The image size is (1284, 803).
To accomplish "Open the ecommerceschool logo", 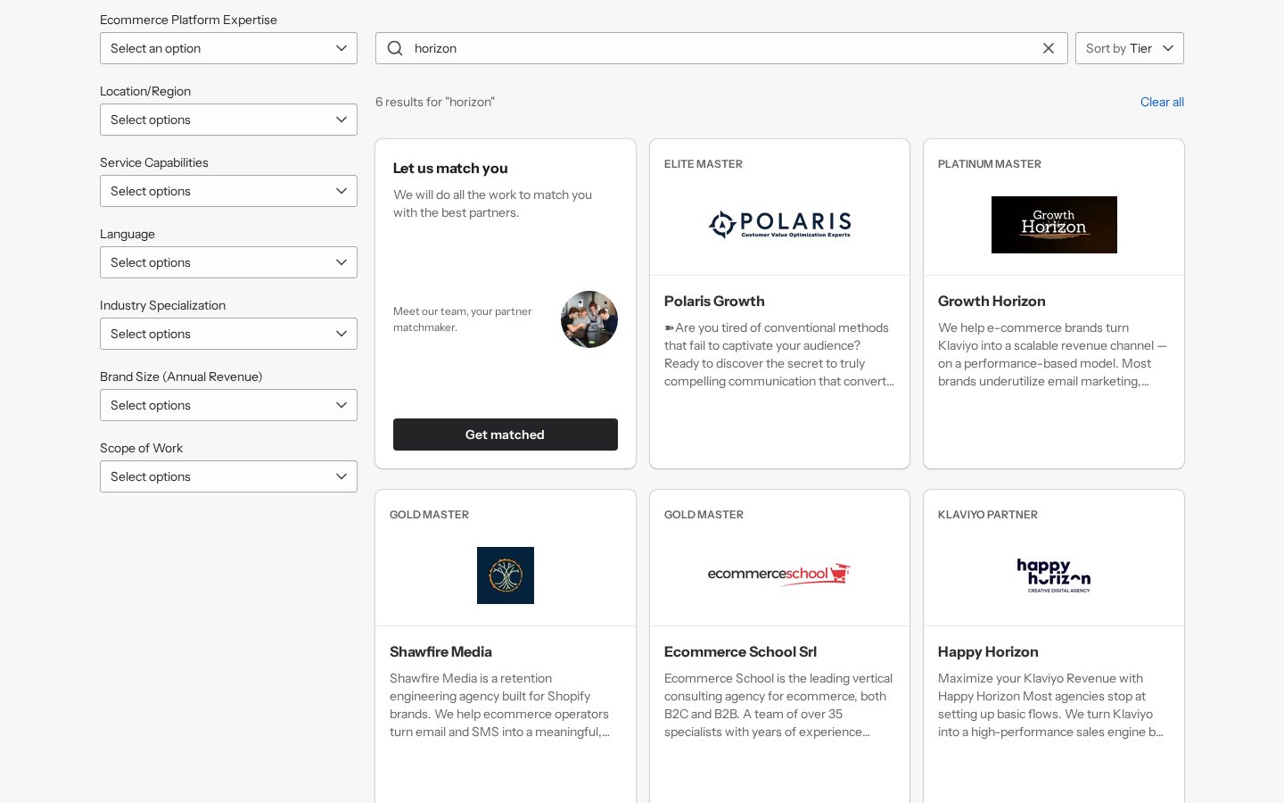I will tap(779, 574).
